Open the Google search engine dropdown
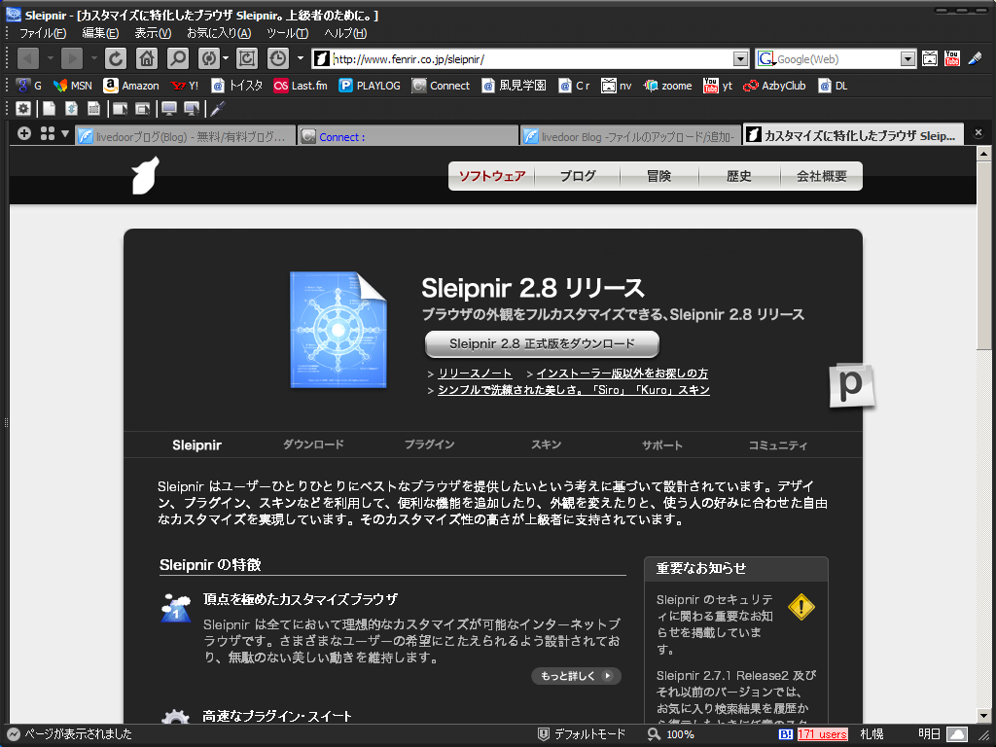Viewport: 996px width, 747px height. (x=907, y=59)
